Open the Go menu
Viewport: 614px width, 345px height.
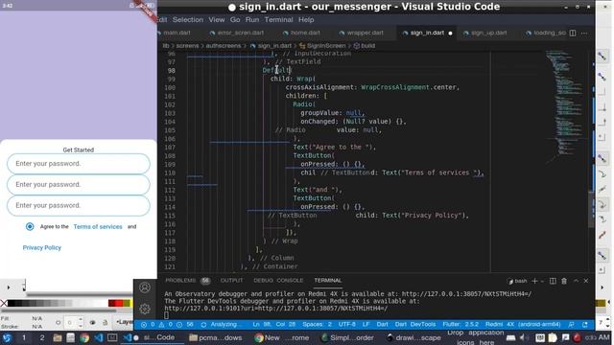(x=235, y=19)
